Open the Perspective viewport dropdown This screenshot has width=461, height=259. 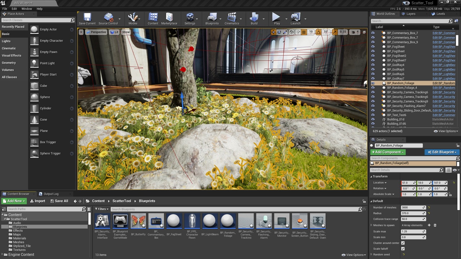pos(96,32)
